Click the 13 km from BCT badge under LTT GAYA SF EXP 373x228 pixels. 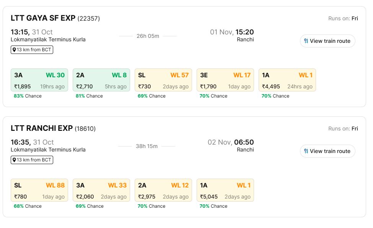pos(32,49)
